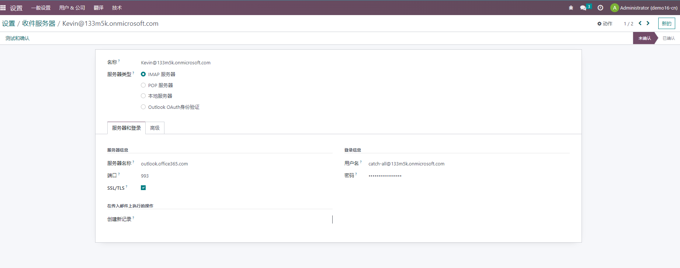
Task: Click the 未确认 status stage
Action: click(645, 38)
